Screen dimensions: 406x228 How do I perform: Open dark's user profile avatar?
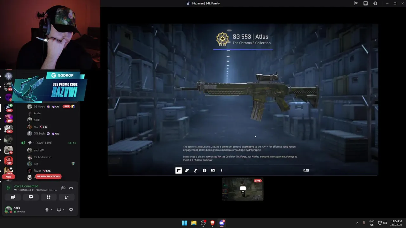pyautogui.click(x=8, y=210)
